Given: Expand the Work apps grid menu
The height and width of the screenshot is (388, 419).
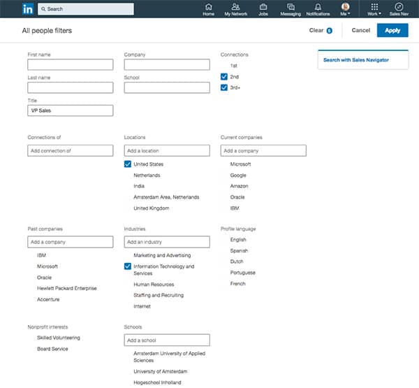Looking at the screenshot, I should point(374,9).
